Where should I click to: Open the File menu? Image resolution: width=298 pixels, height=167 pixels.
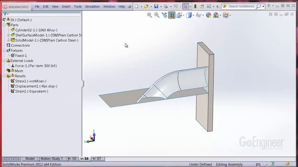(37, 6)
